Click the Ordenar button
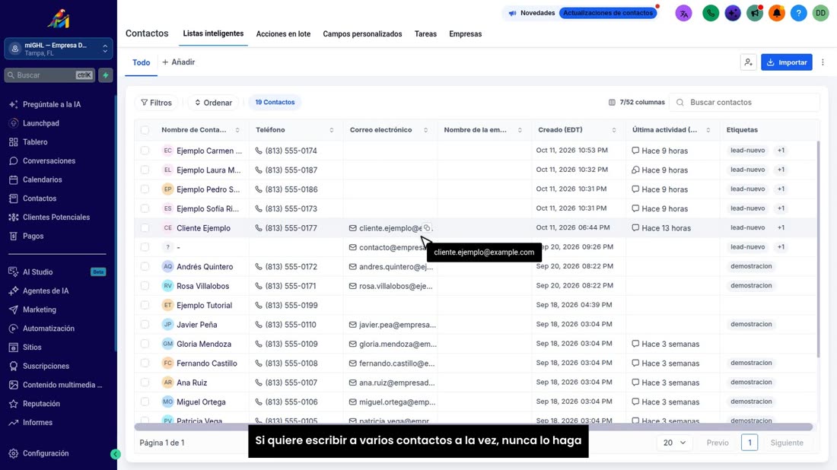The width and height of the screenshot is (837, 470). (213, 103)
